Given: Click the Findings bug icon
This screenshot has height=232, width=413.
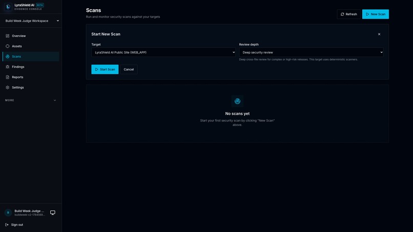Looking at the screenshot, I should point(7,67).
